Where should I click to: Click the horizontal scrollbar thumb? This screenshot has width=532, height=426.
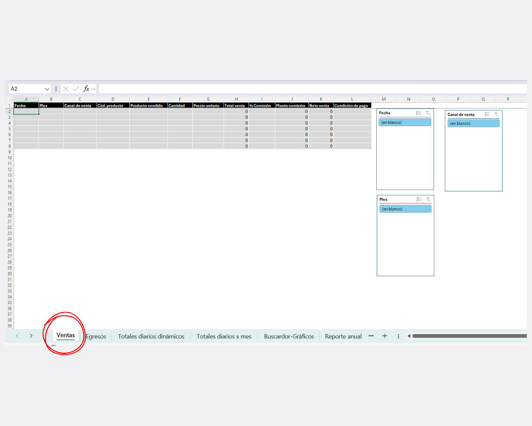pyautogui.click(x=469, y=336)
